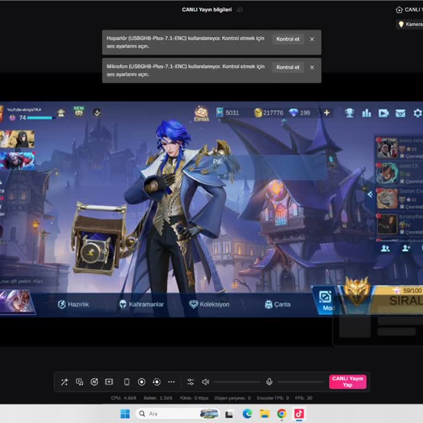The width and height of the screenshot is (423, 423).
Task: Open Google Chrome from taskbar
Action: click(281, 414)
